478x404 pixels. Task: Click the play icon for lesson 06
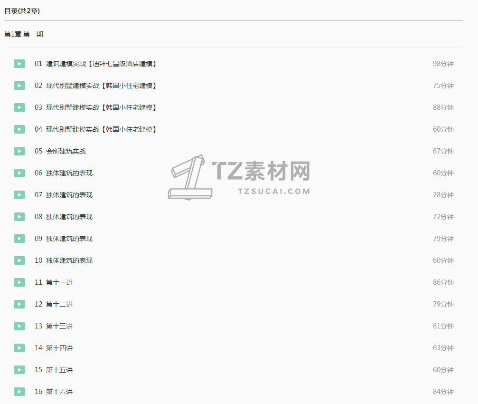[x=19, y=173]
